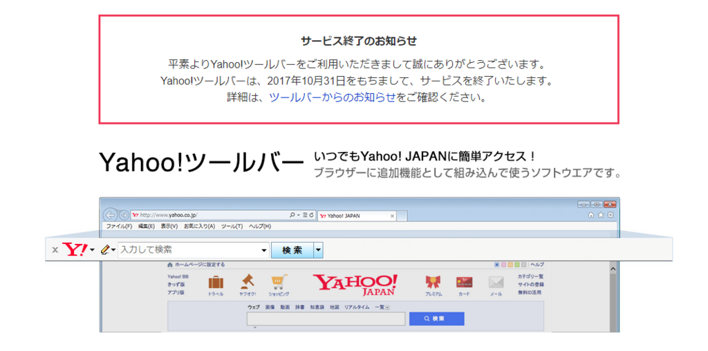Select the 動画 search tab
The image size is (708, 351).
point(285,307)
